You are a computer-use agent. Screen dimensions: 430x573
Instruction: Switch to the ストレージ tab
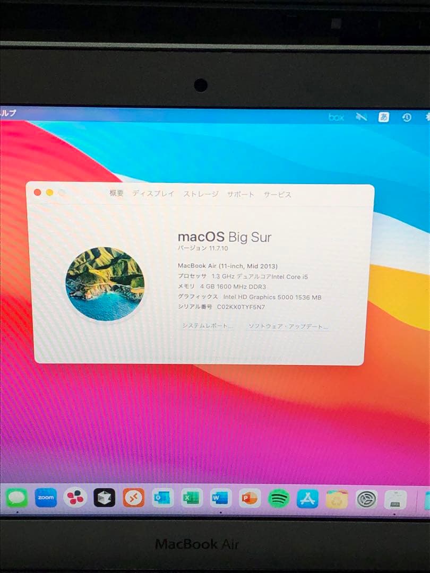[201, 194]
